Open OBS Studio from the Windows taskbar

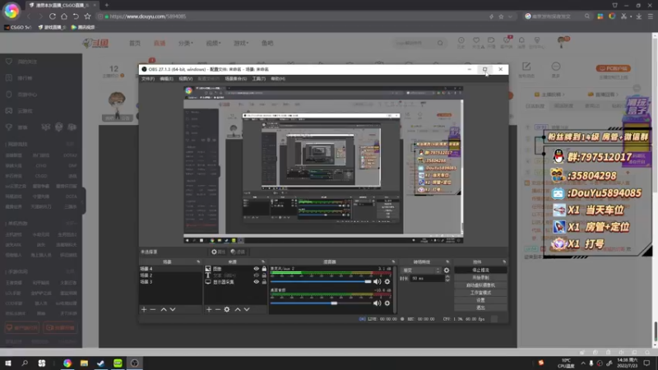point(135,363)
